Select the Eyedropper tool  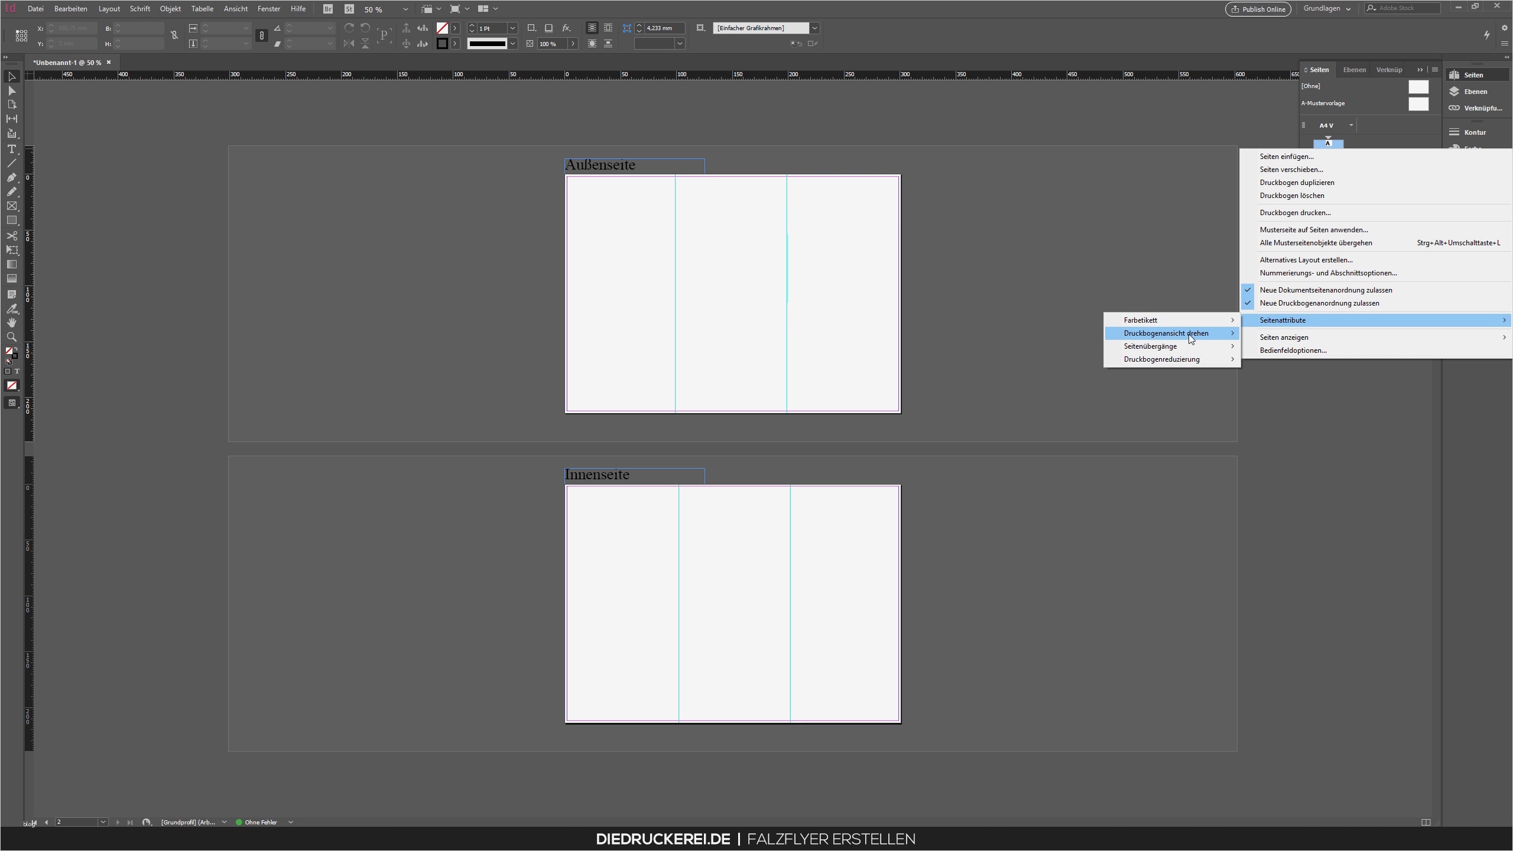tap(12, 308)
